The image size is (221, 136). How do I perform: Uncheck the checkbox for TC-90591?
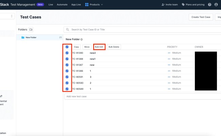67,77
